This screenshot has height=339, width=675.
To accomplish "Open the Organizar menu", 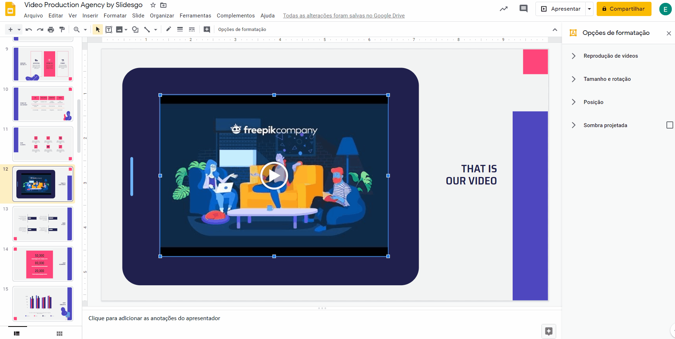I will [162, 16].
